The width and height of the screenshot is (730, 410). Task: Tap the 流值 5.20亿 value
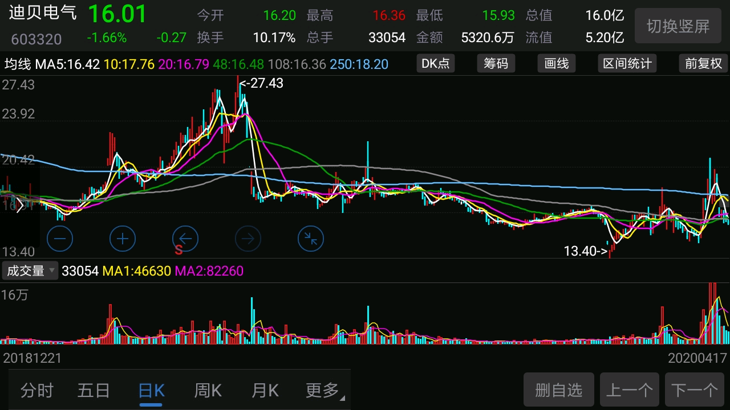click(x=605, y=38)
